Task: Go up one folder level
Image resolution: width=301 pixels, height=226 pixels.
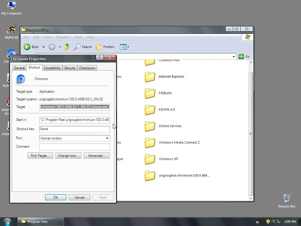Action: click(x=67, y=47)
